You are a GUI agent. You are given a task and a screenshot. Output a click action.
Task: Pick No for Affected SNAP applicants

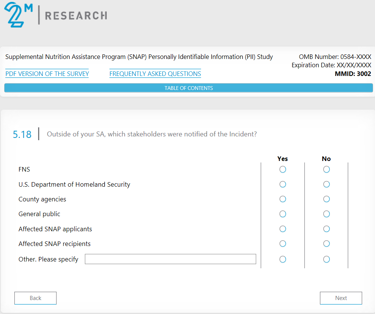(x=326, y=229)
